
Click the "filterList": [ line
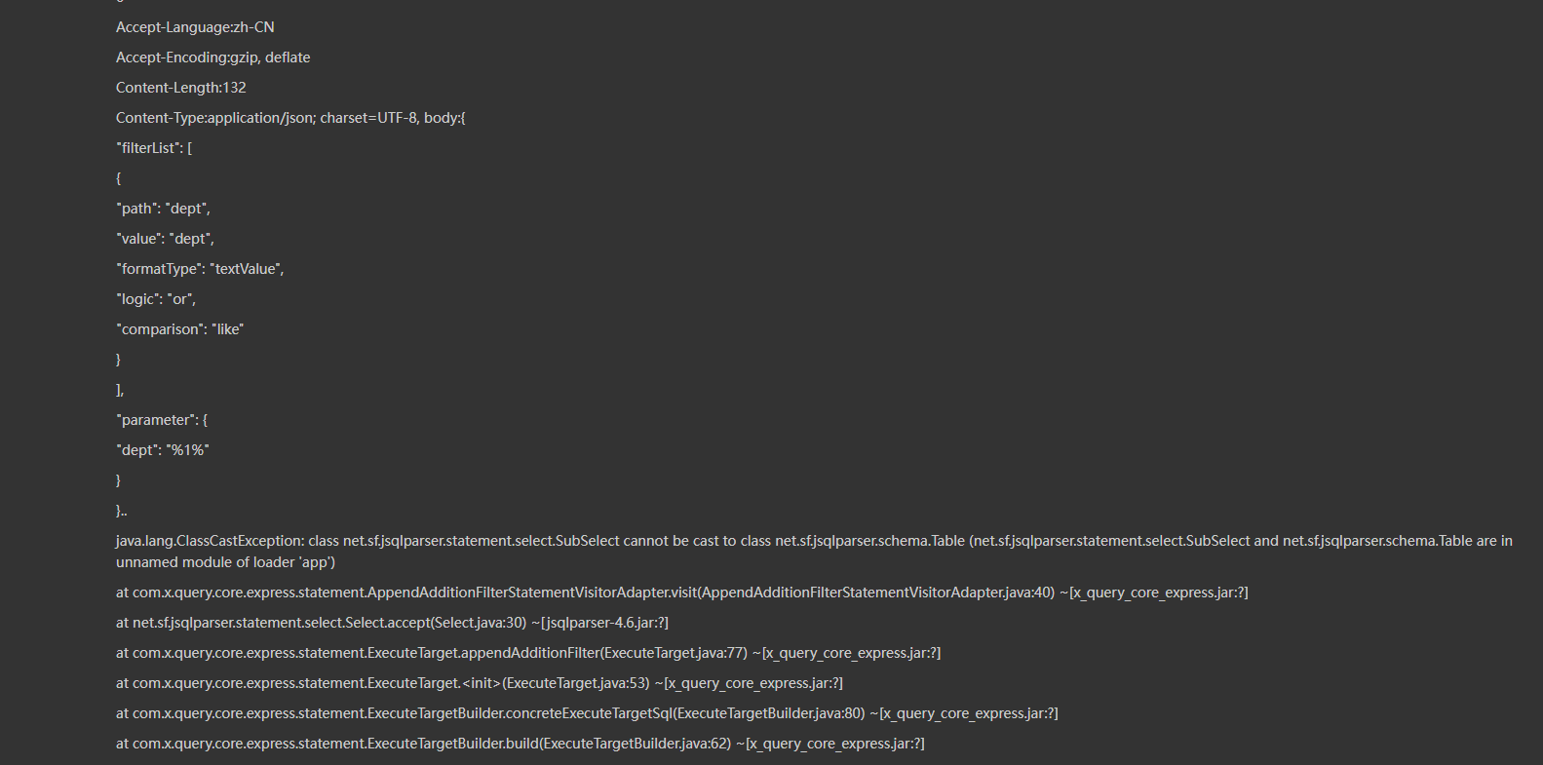(154, 148)
